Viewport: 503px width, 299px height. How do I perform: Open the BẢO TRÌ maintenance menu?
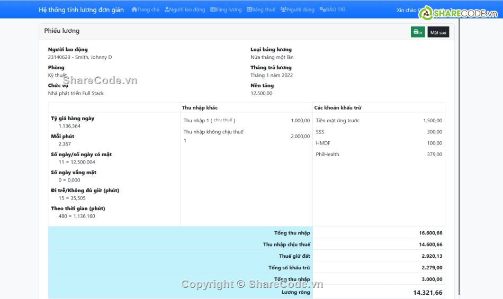pos(333,10)
